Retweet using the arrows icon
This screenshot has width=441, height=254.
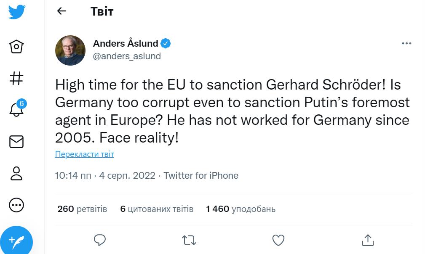pyautogui.click(x=189, y=240)
